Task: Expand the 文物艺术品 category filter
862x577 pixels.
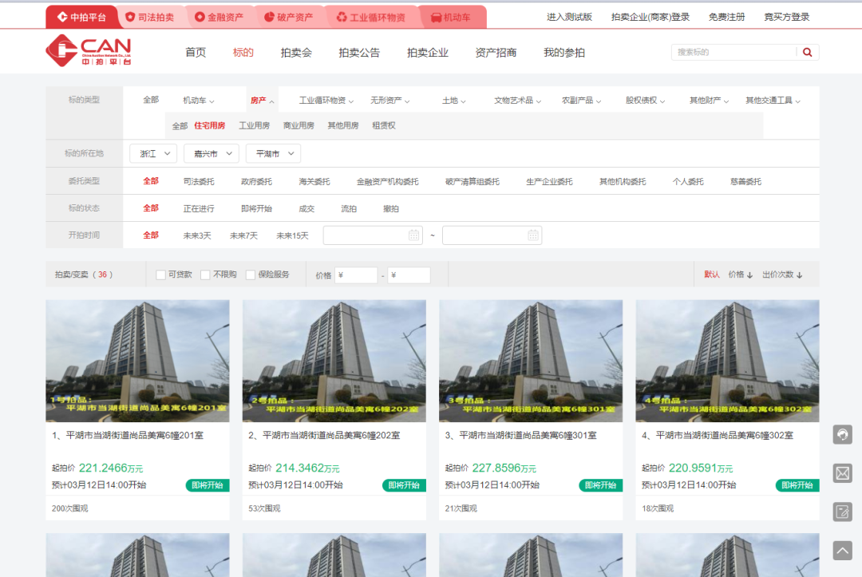Action: pyautogui.click(x=518, y=101)
